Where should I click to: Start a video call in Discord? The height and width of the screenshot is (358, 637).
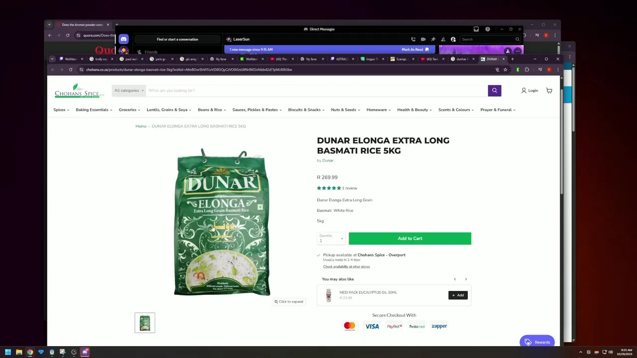(423, 39)
